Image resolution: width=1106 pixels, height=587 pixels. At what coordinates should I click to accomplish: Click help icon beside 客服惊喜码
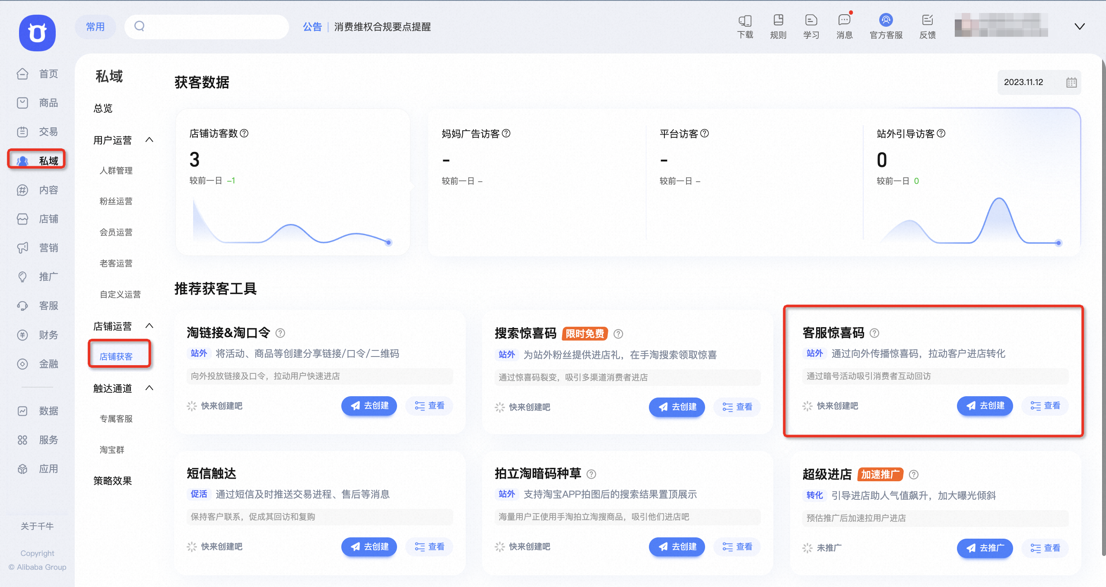pos(874,333)
